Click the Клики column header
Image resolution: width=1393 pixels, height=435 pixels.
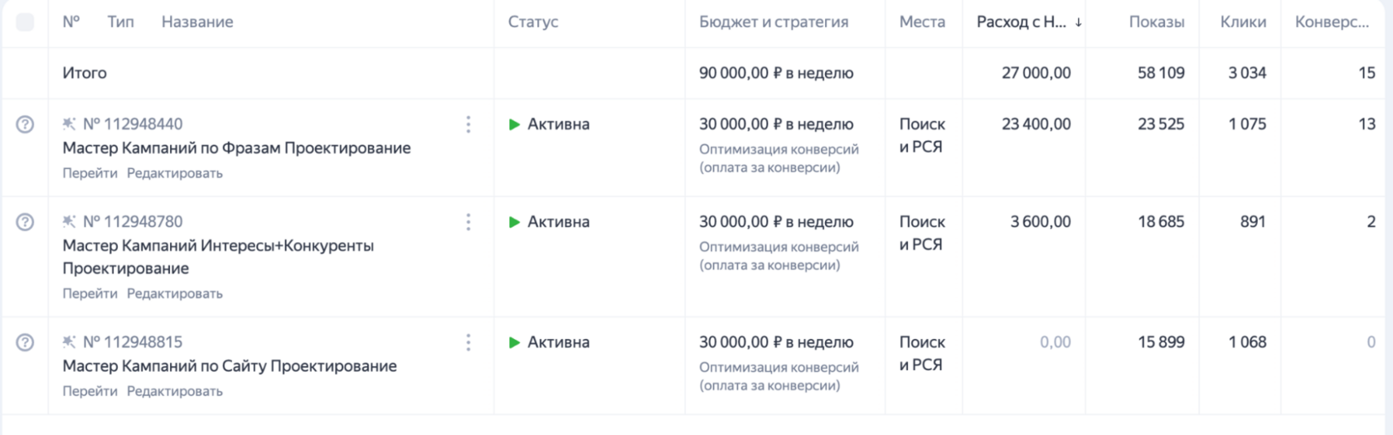coord(1243,22)
